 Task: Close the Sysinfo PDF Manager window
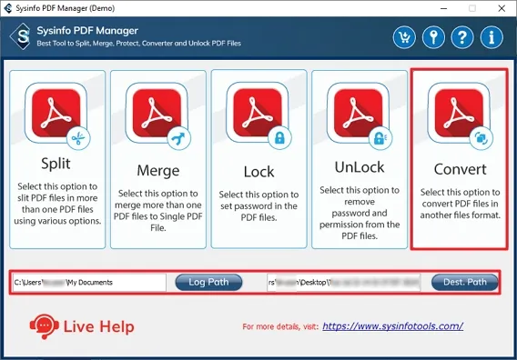(502, 8)
